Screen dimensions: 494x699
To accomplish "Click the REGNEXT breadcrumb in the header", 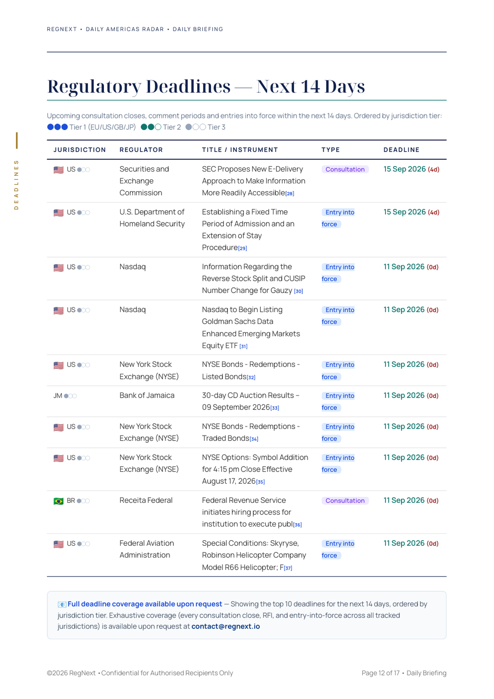I will pyautogui.click(x=62, y=29).
